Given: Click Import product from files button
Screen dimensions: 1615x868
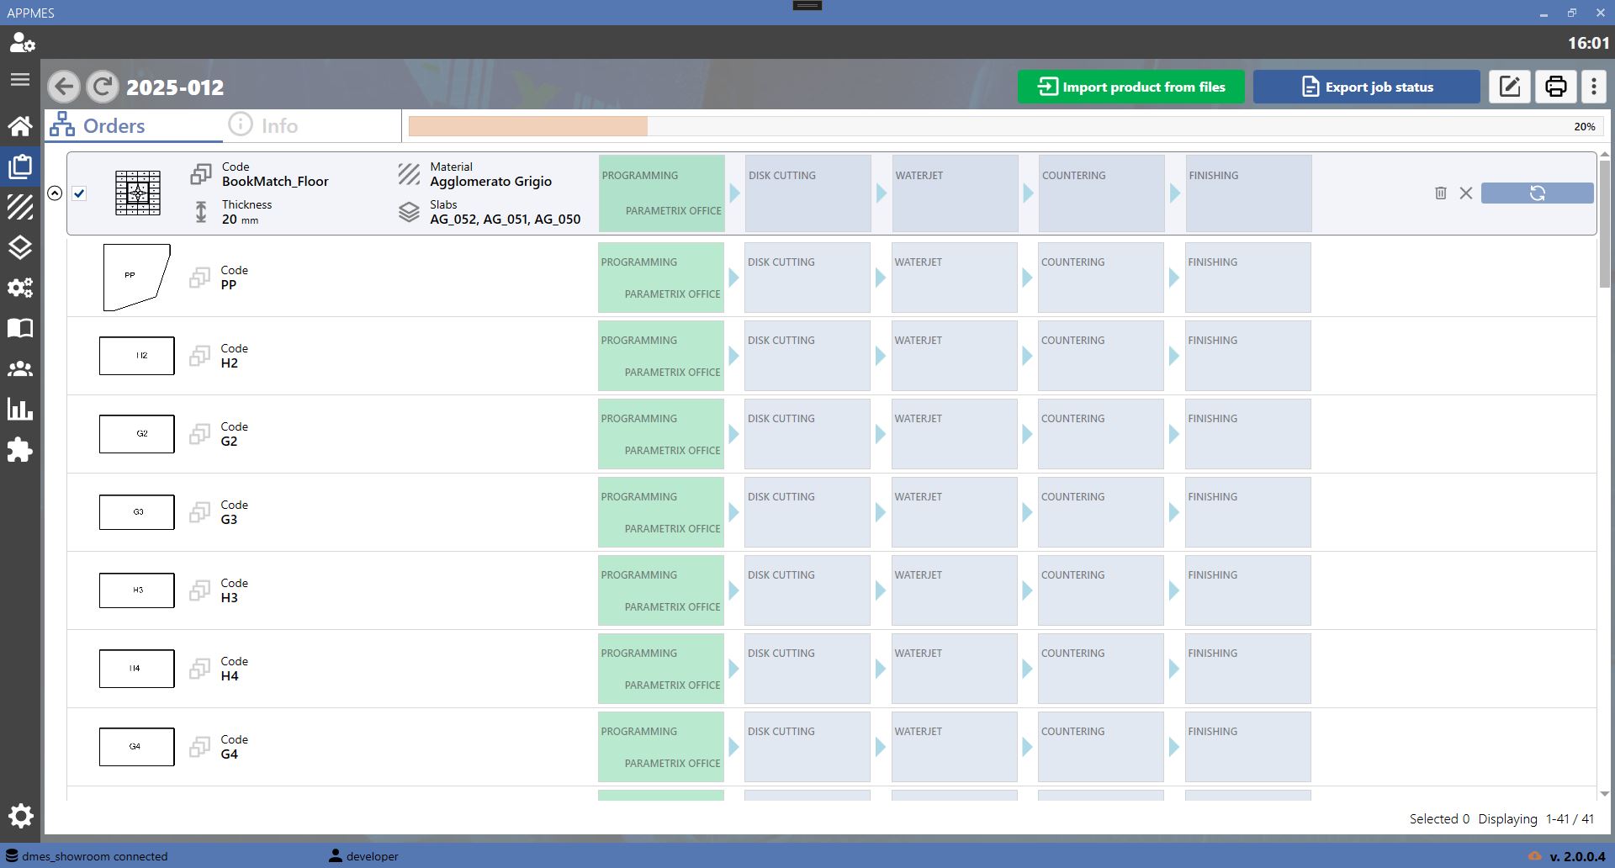Looking at the screenshot, I should click(1131, 87).
